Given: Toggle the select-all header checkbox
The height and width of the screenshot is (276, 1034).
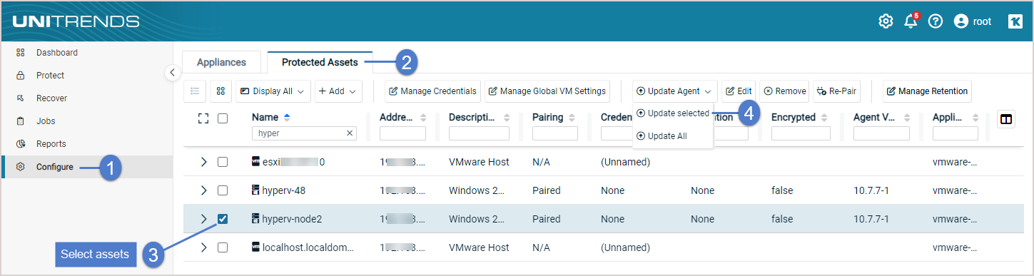Looking at the screenshot, I should tap(223, 118).
